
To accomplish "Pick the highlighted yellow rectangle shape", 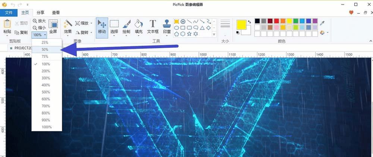I will coord(176,21).
